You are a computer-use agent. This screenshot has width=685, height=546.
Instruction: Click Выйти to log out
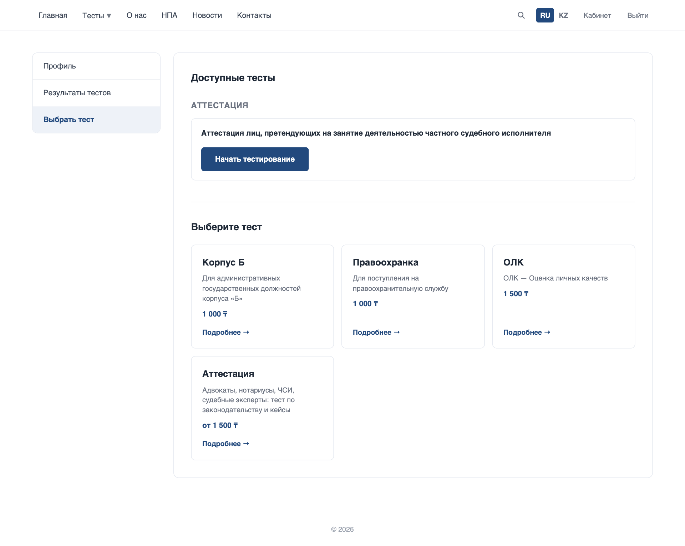tap(638, 15)
